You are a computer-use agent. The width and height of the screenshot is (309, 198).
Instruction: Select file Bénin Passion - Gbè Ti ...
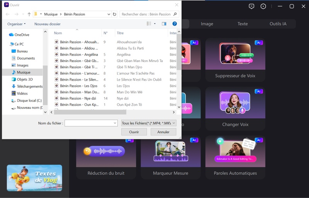coord(76,67)
